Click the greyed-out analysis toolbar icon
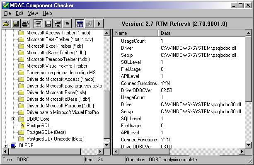Viewport: 254px width, 165px height. 89,24
